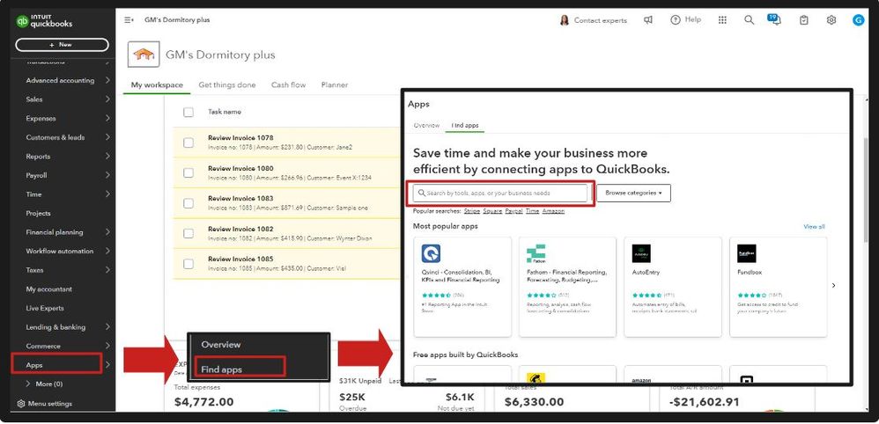Collapse the sidebar with hamburger icon
This screenshot has height=424, width=879.
pos(129,20)
